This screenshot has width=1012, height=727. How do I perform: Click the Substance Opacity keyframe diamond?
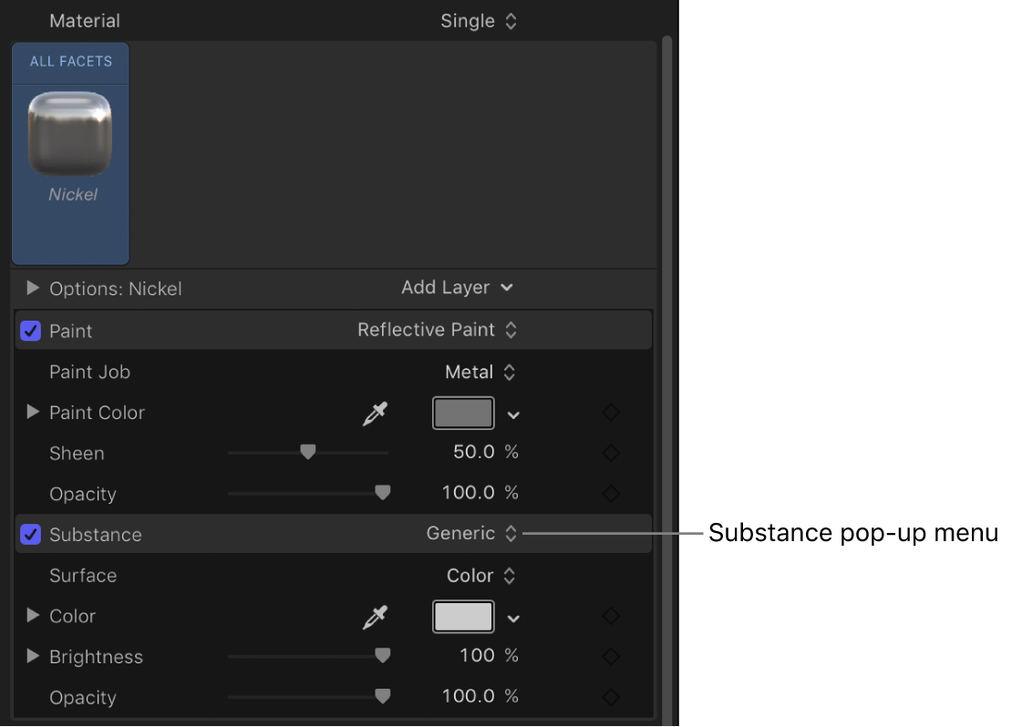[611, 697]
